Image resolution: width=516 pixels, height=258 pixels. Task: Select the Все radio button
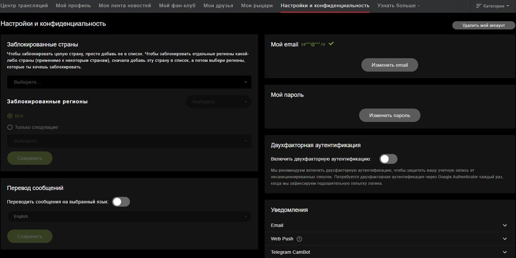point(10,116)
